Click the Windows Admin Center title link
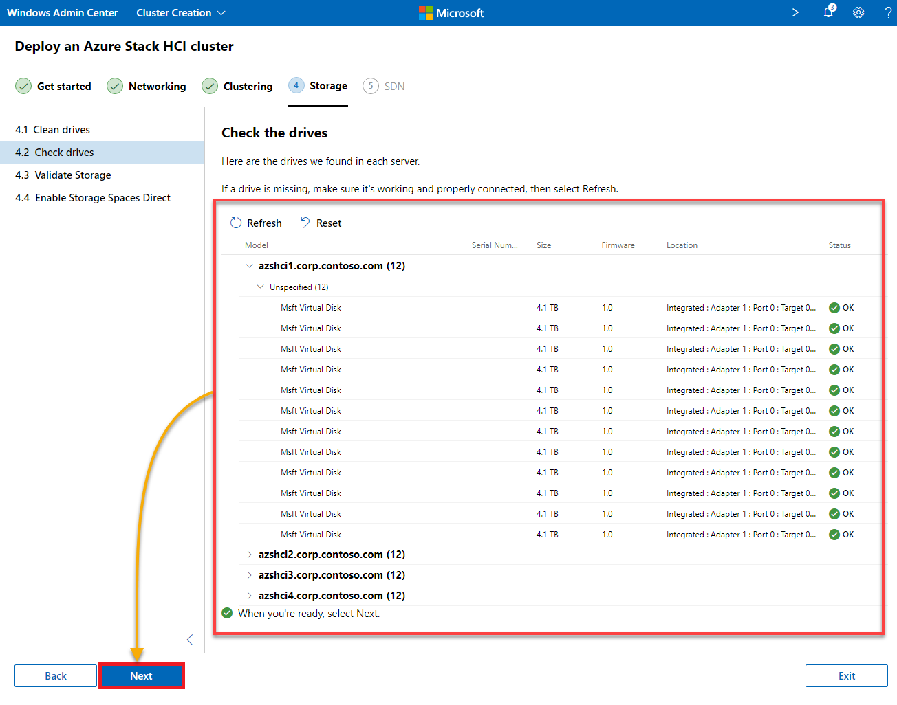The image size is (897, 705). tap(63, 13)
